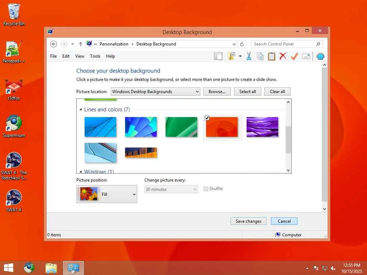Open the Change picture every dropdown
Viewport: 367px width, 275px height.
[x=171, y=189]
